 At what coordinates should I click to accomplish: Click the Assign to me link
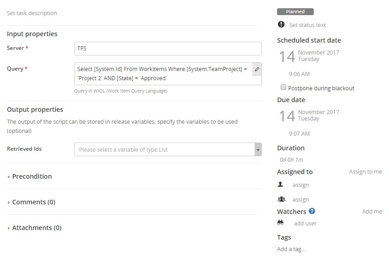(365, 172)
